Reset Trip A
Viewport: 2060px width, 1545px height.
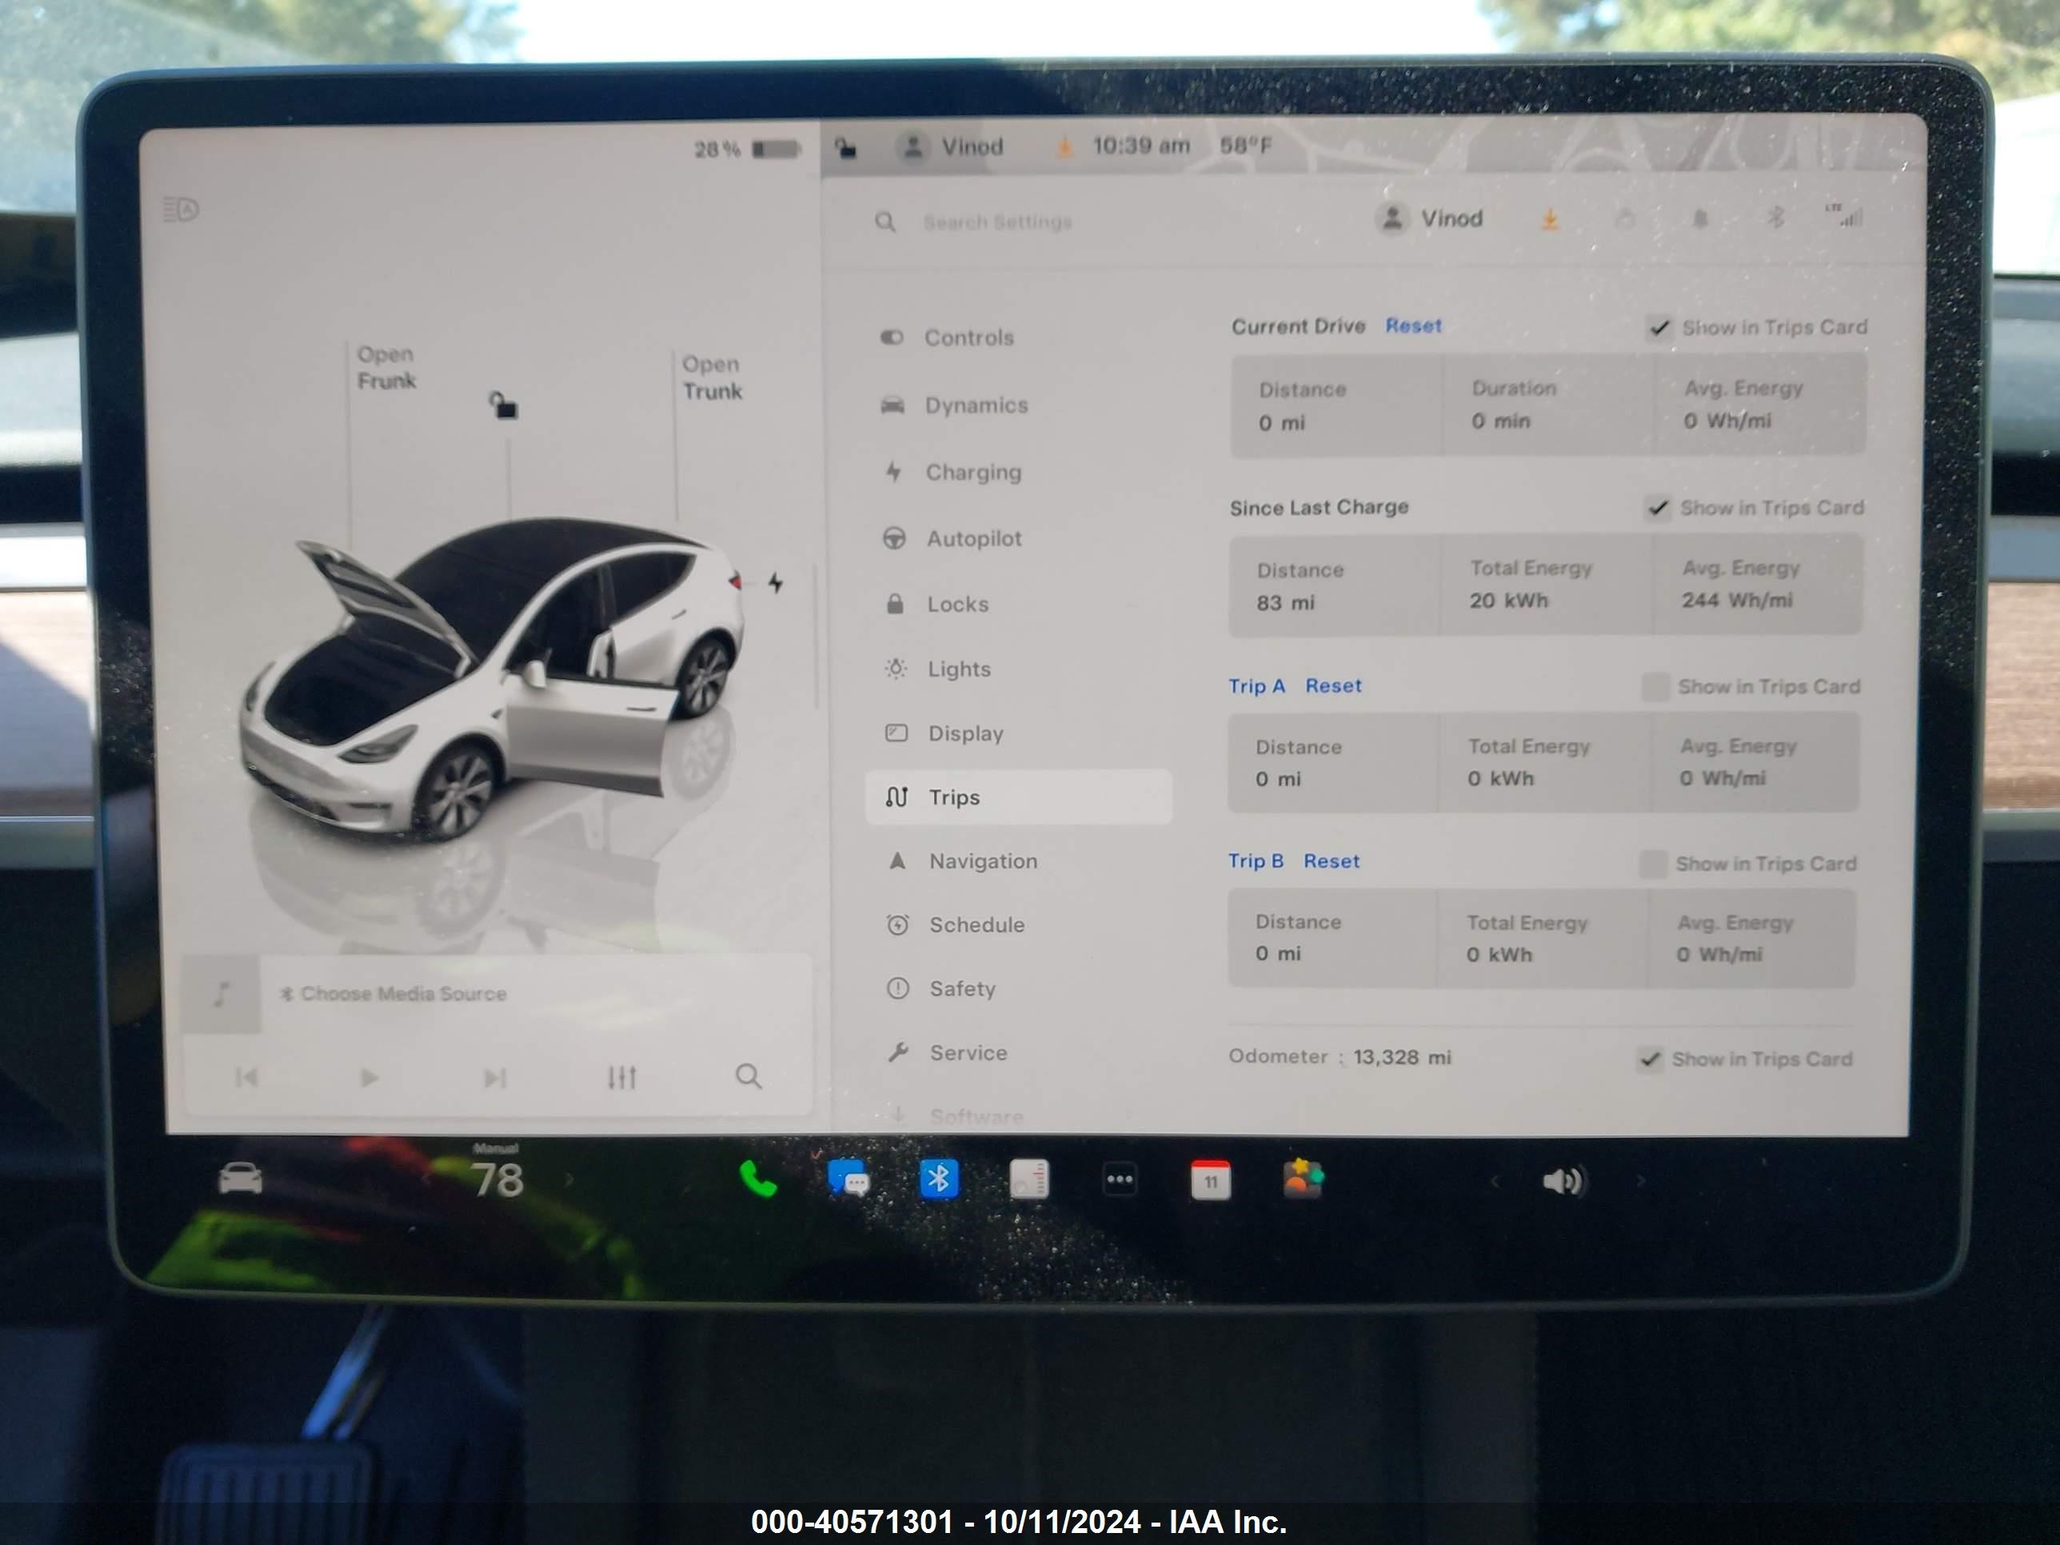pyautogui.click(x=1332, y=686)
